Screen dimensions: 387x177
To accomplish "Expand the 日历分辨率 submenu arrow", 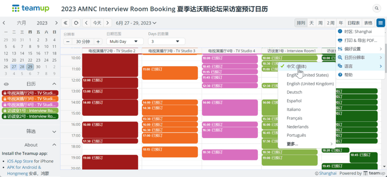I will [381, 58].
